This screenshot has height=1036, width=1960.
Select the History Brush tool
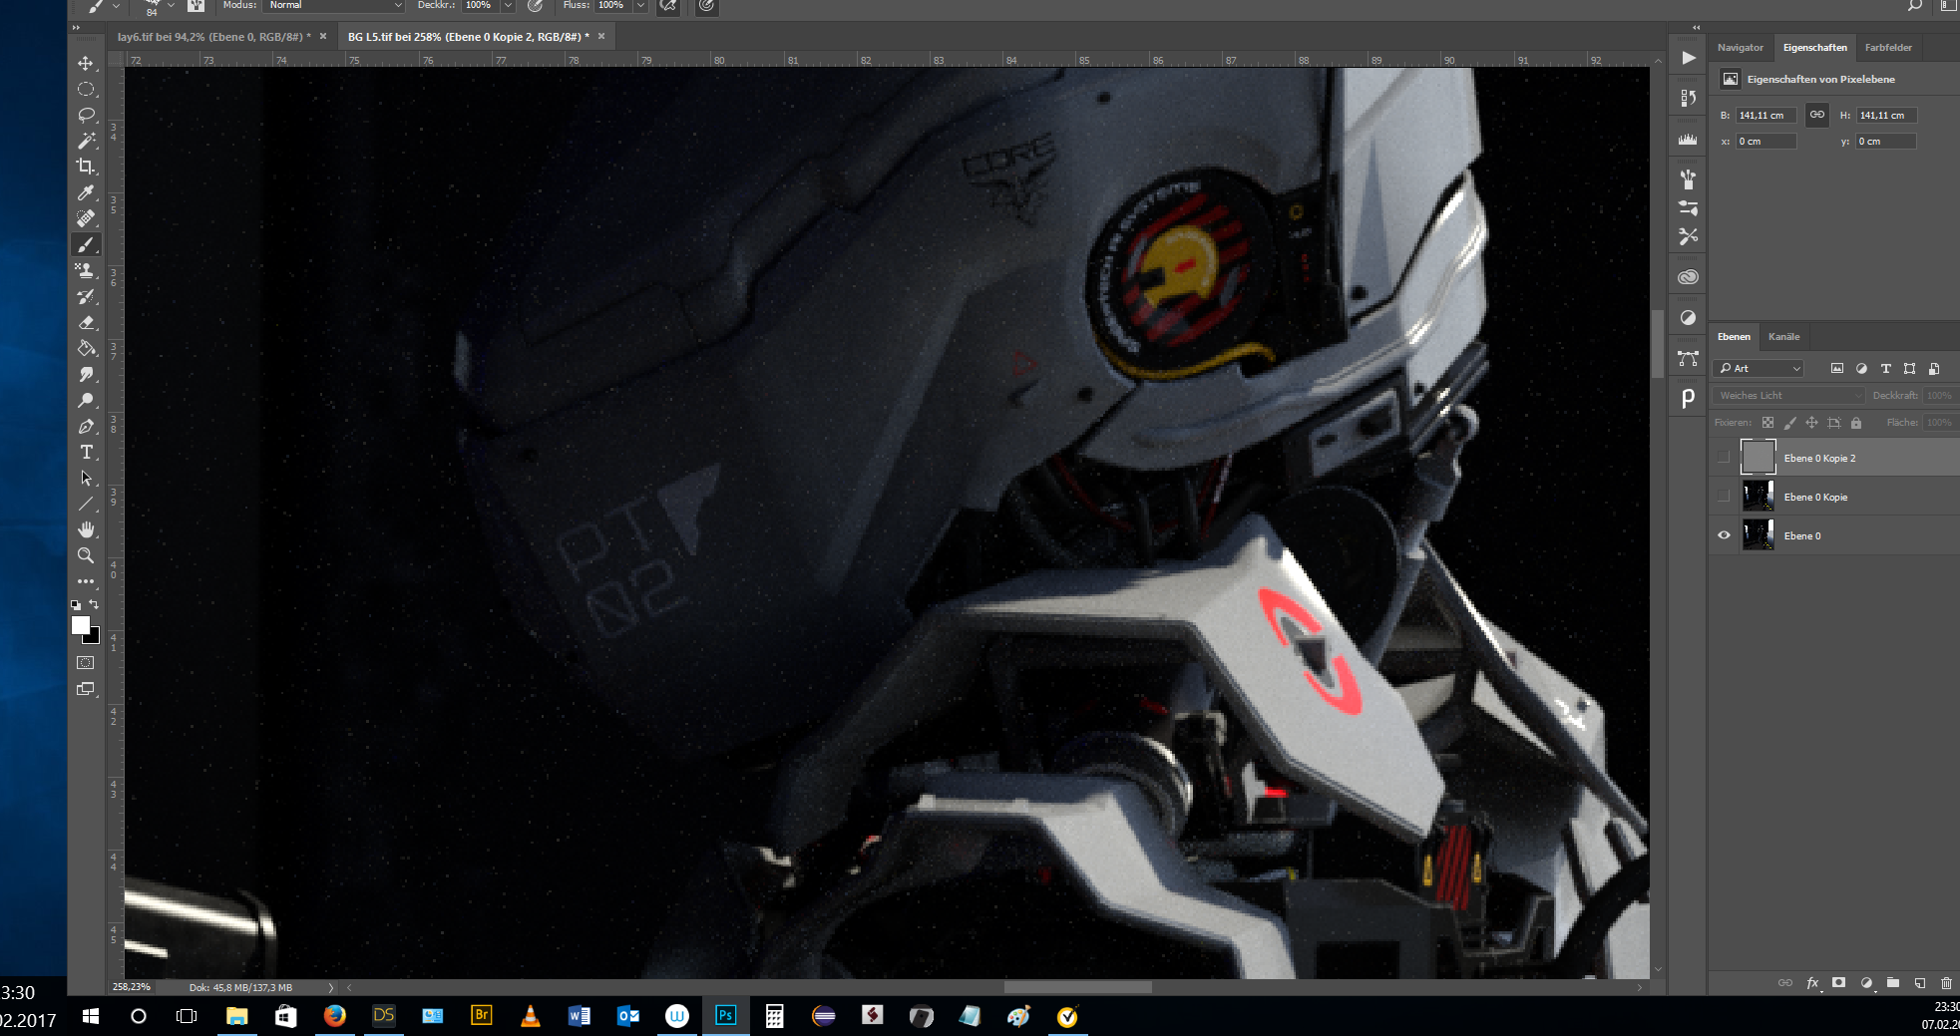[86, 297]
